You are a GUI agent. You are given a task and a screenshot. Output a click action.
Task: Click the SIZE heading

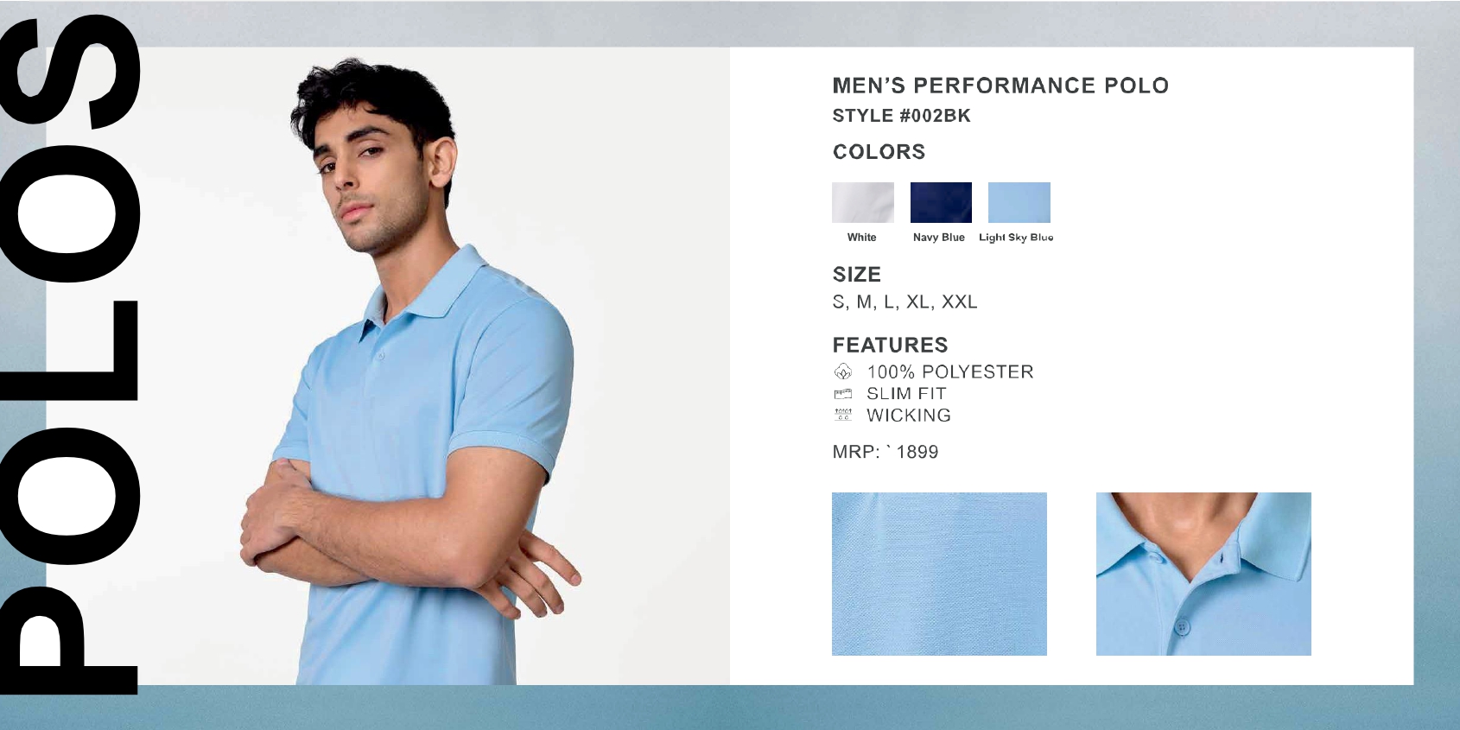tap(856, 275)
